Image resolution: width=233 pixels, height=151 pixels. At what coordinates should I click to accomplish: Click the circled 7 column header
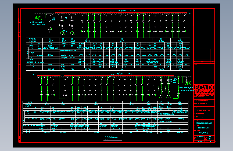click(x=180, y=39)
